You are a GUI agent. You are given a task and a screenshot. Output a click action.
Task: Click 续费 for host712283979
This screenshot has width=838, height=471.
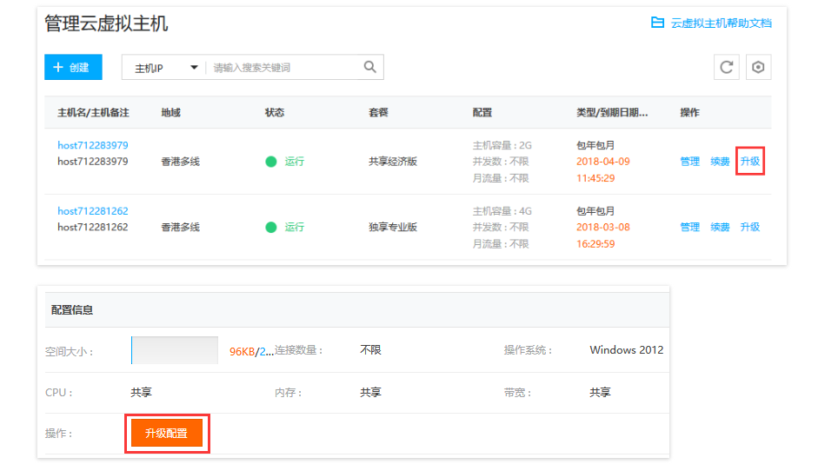click(720, 162)
